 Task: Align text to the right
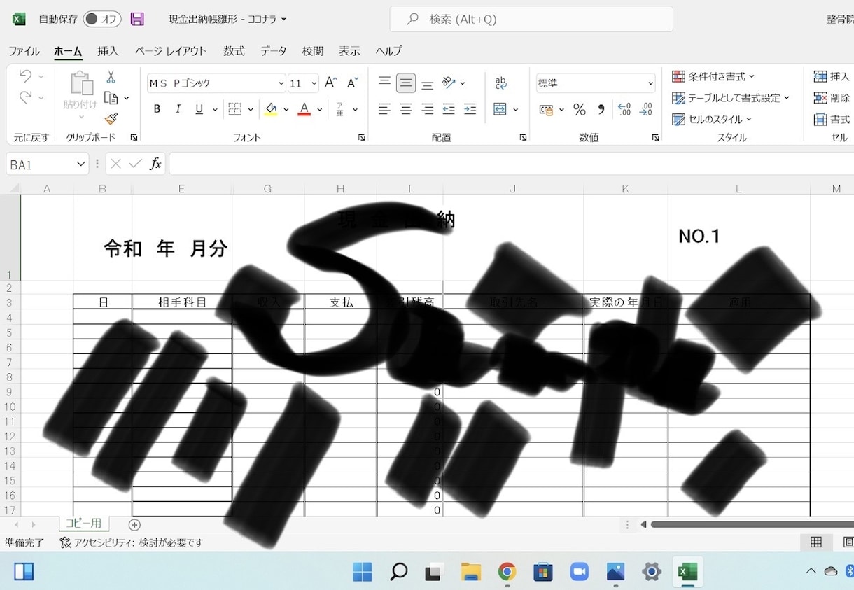(x=427, y=109)
